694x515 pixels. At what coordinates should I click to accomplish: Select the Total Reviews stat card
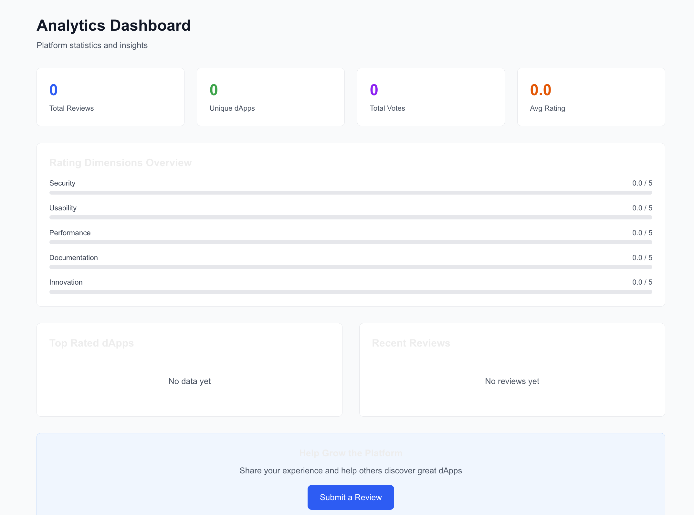point(110,97)
